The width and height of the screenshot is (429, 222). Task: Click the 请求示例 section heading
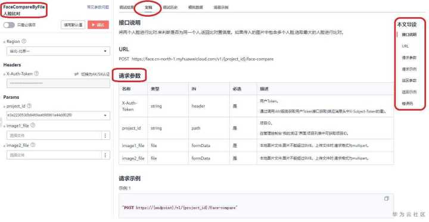click(x=130, y=179)
